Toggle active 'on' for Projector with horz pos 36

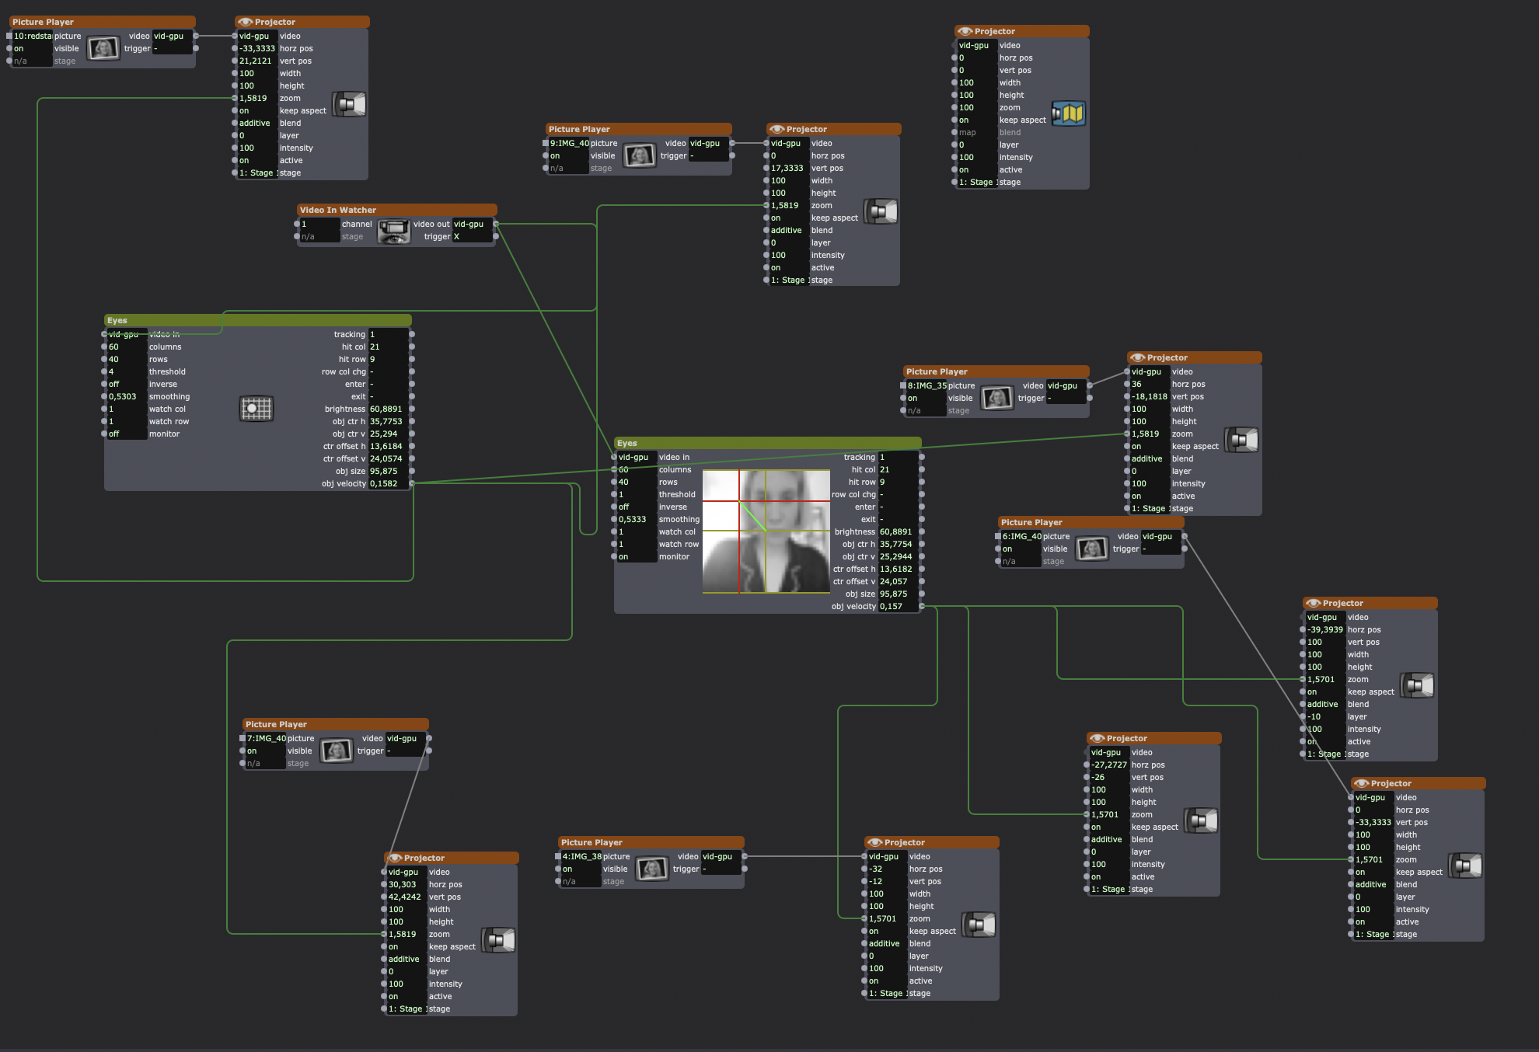[1150, 496]
